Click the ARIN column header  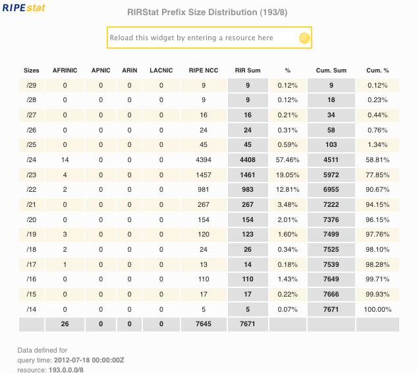[130, 71]
